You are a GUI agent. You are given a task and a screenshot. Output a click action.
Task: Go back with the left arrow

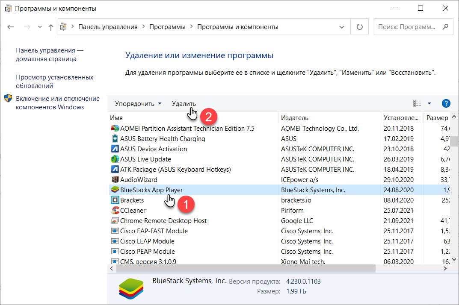coord(11,27)
